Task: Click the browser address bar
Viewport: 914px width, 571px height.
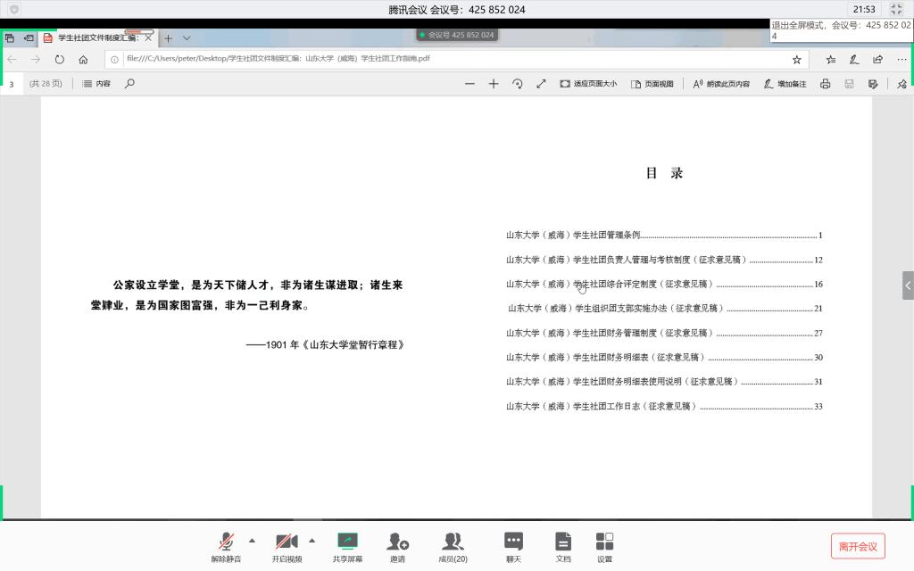Action: [446, 60]
